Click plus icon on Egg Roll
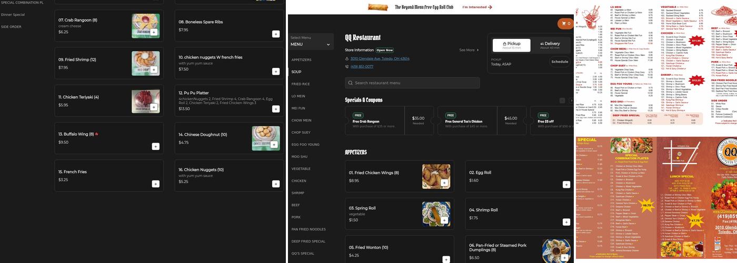Viewport: 737px width, 263px height. (x=566, y=184)
